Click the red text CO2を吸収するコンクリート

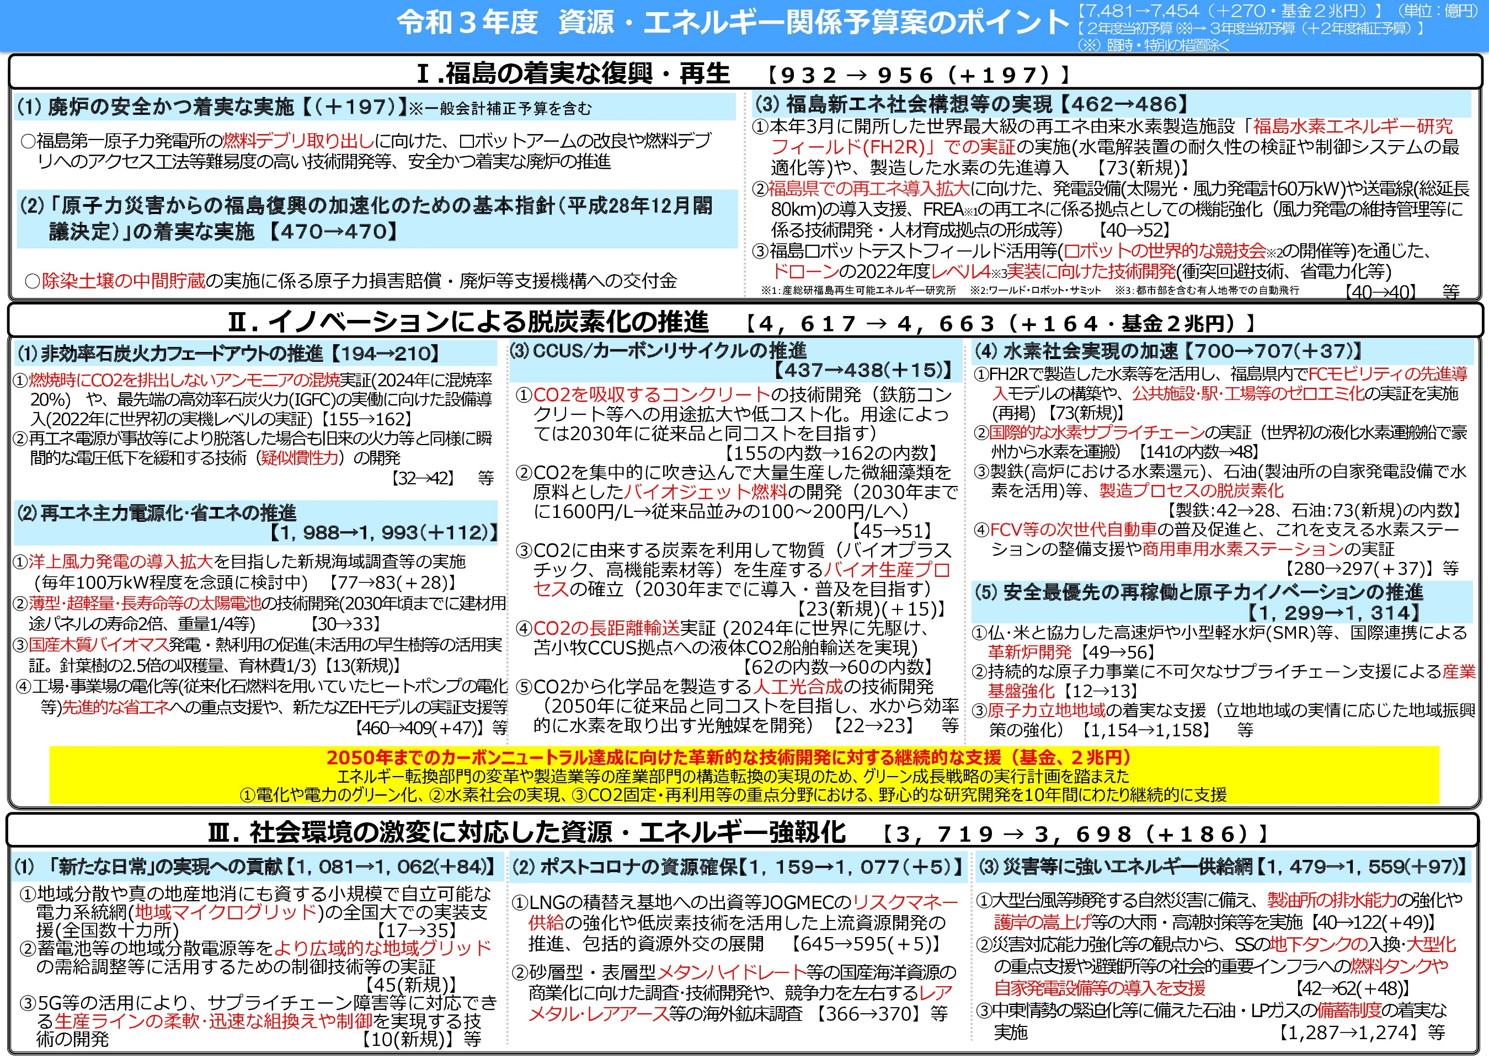(x=652, y=394)
